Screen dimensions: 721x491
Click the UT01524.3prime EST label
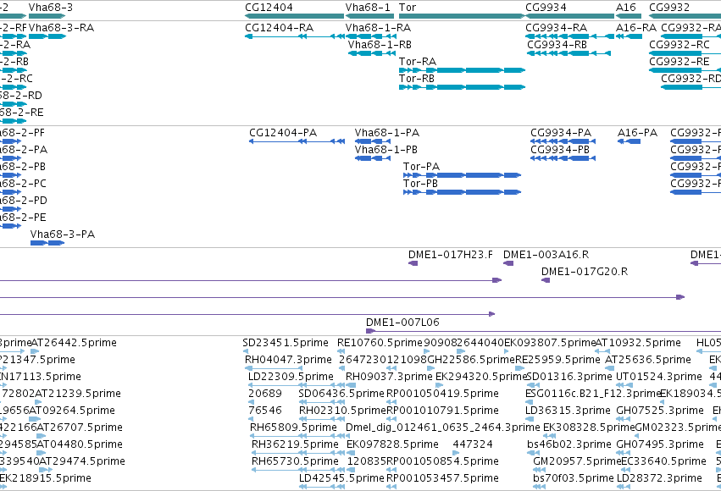point(659,377)
